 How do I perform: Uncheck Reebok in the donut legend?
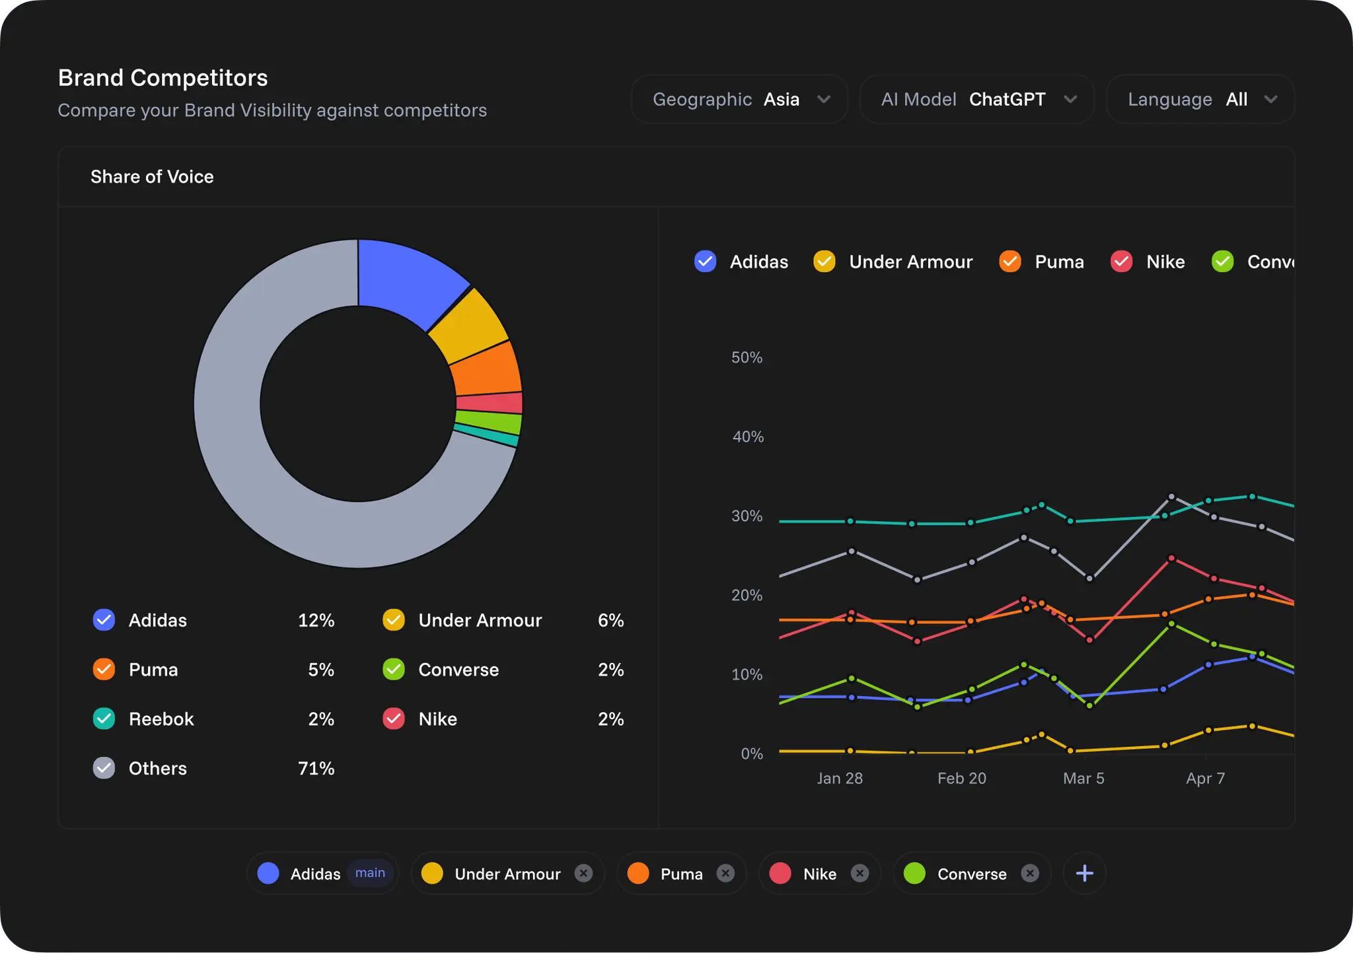coord(104,719)
